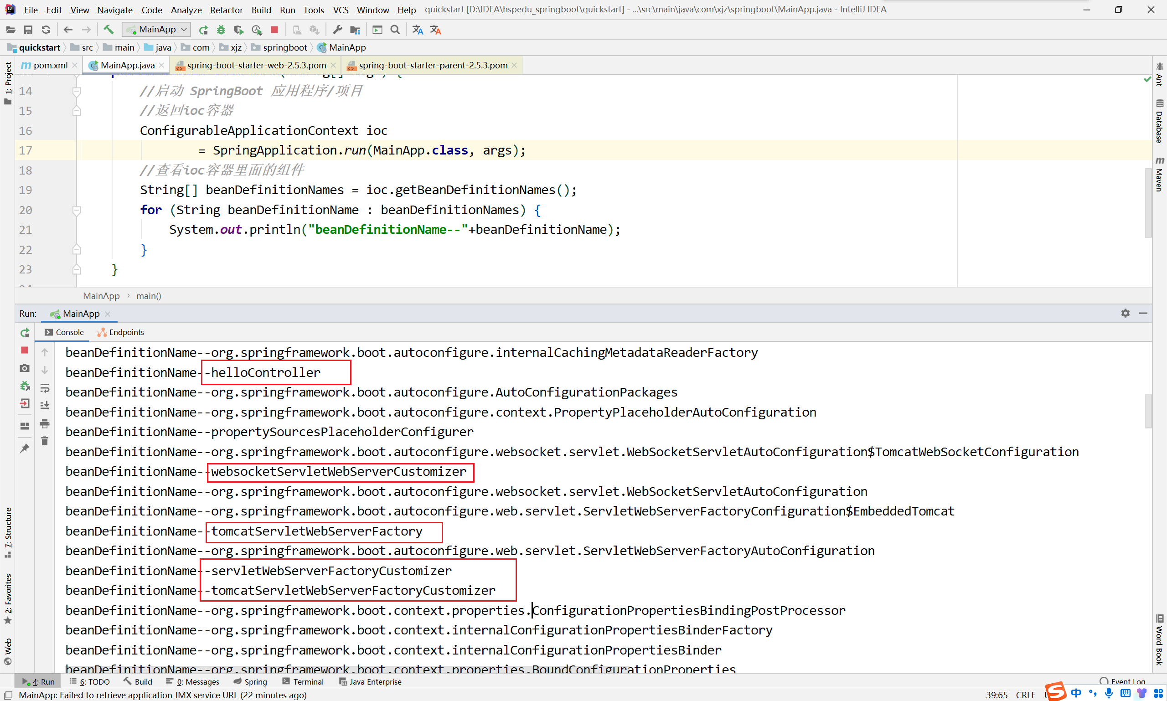Open settings with the wrench icon

337,30
